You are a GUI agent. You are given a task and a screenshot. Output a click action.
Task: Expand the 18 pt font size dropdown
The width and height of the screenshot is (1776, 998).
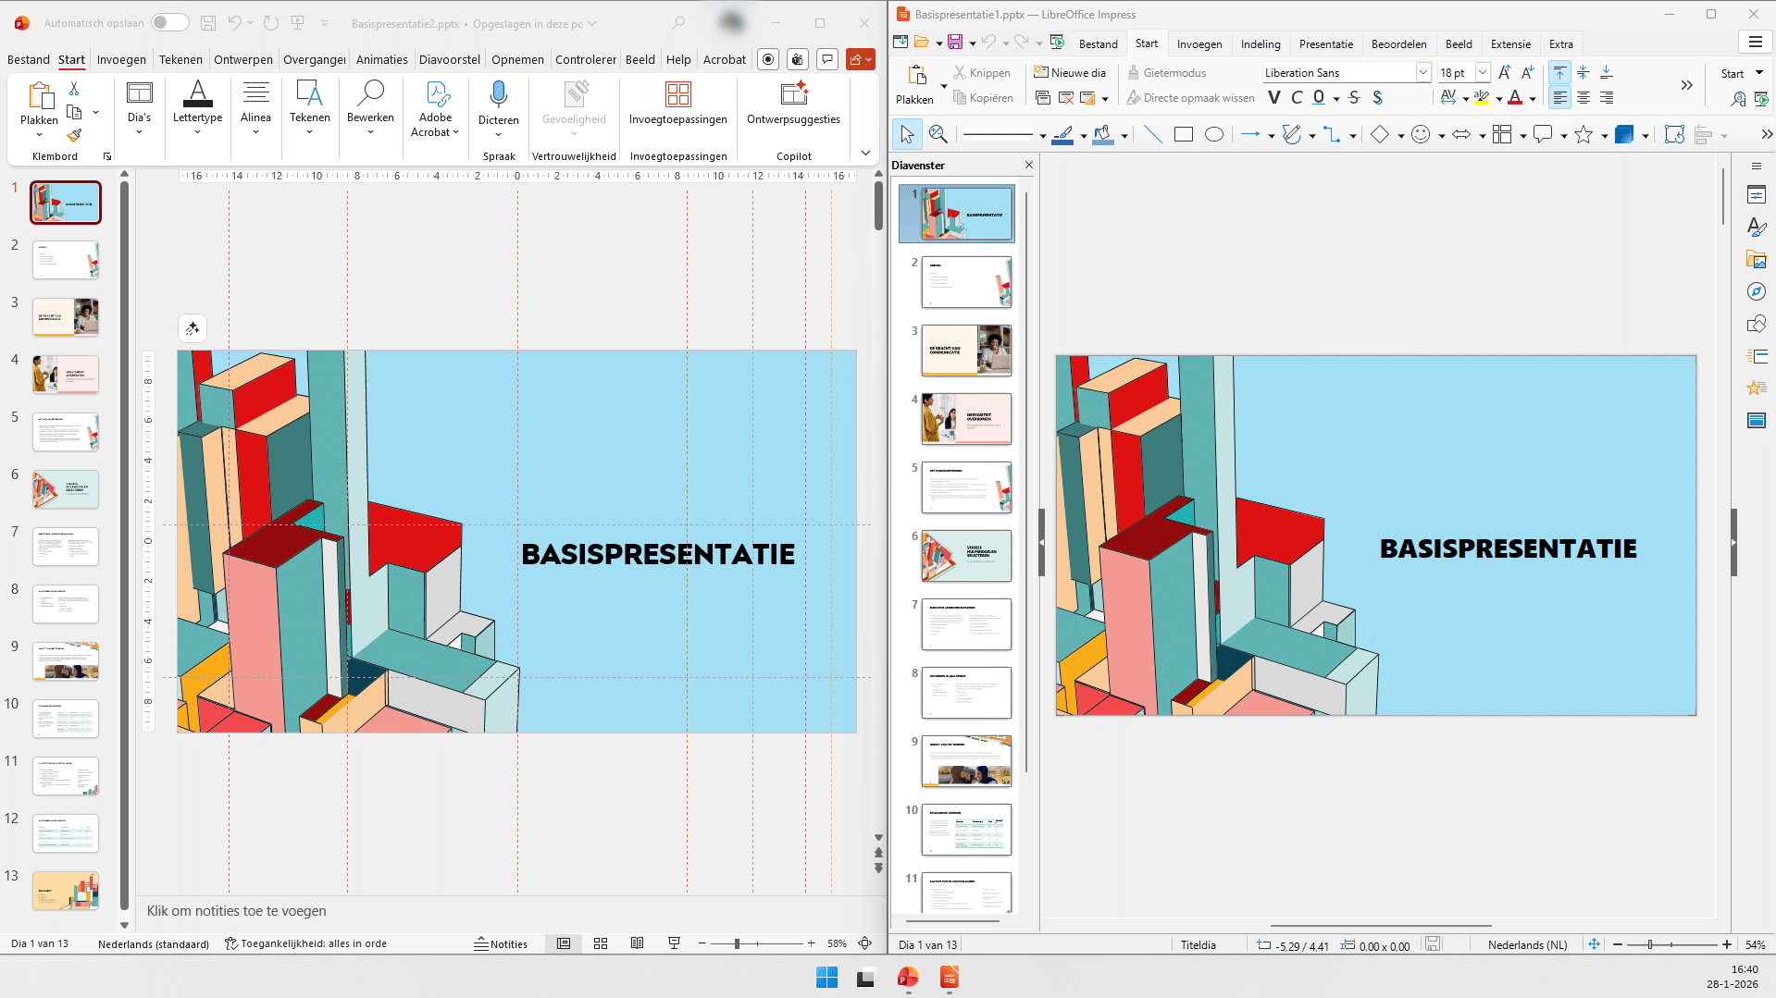pyautogui.click(x=1482, y=73)
